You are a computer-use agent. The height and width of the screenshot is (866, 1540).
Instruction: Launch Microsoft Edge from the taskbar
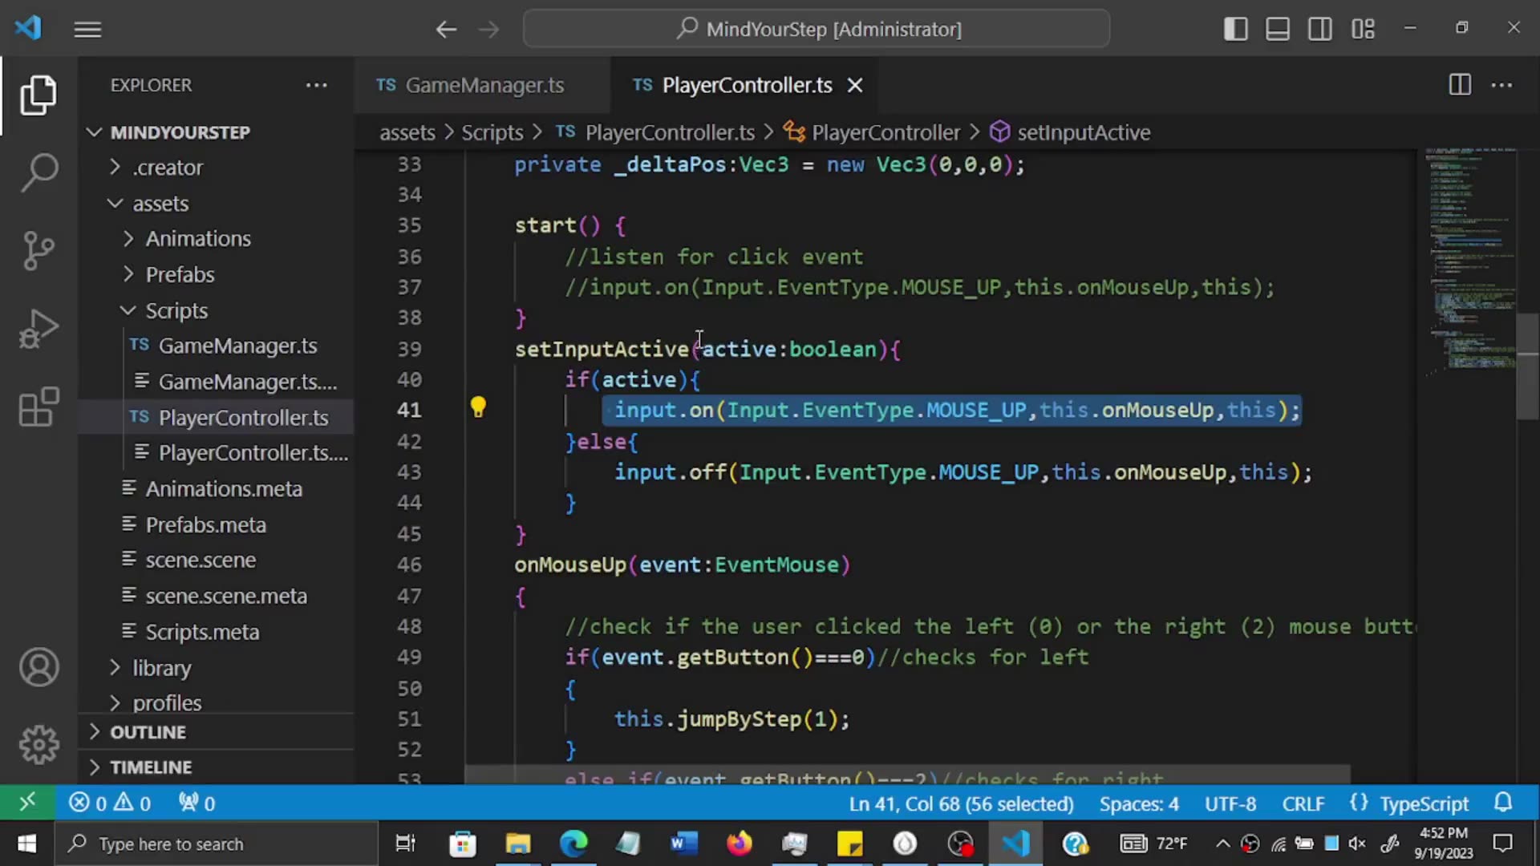pyautogui.click(x=573, y=844)
